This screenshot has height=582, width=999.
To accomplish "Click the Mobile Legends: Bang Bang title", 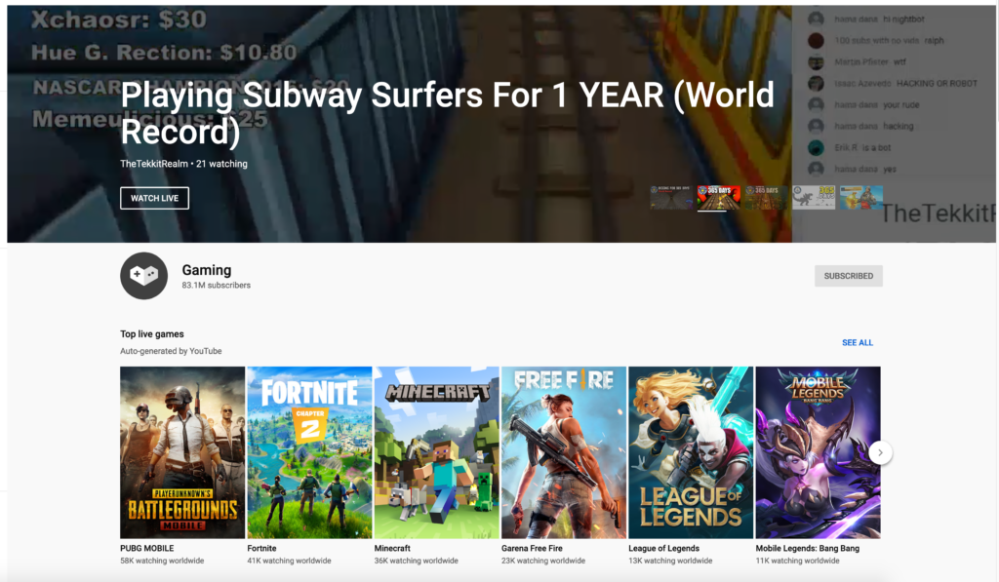I will point(807,548).
